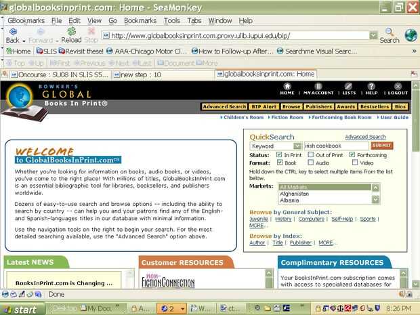This screenshot has height=315, width=420.
Task: Toggle the In Print status checkbox
Action: point(279,154)
